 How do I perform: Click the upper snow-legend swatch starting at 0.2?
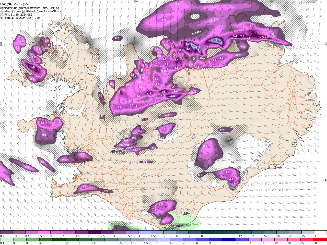click(x=6, y=232)
